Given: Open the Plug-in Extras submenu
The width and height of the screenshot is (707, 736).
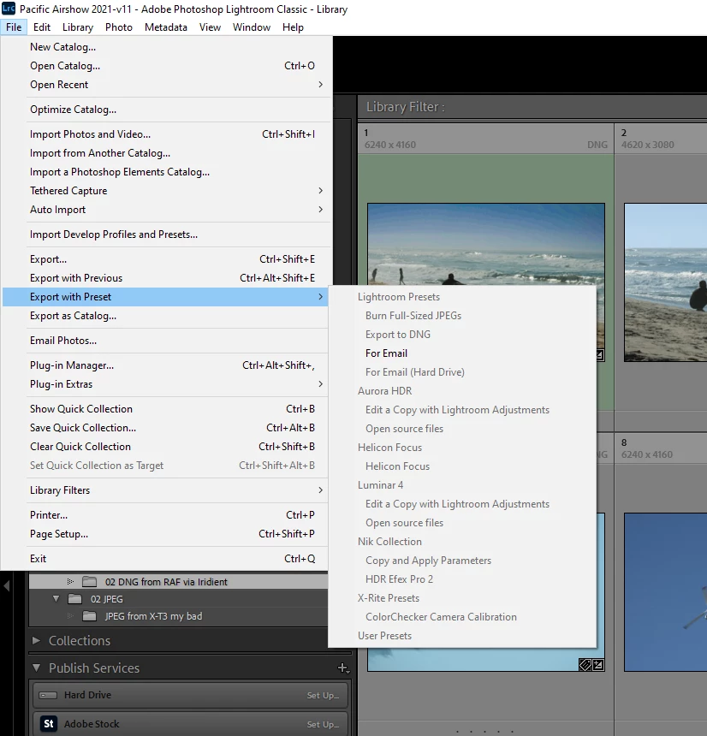Looking at the screenshot, I should coord(165,384).
